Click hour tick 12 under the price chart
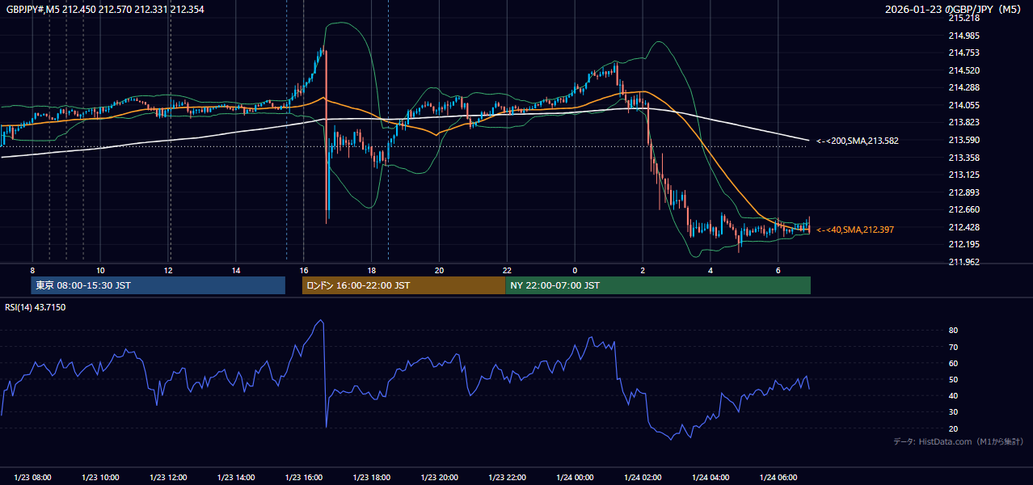Viewport: 1033px width, 485px height. click(168, 270)
